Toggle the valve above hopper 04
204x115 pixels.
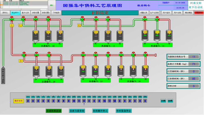point(36,54)
